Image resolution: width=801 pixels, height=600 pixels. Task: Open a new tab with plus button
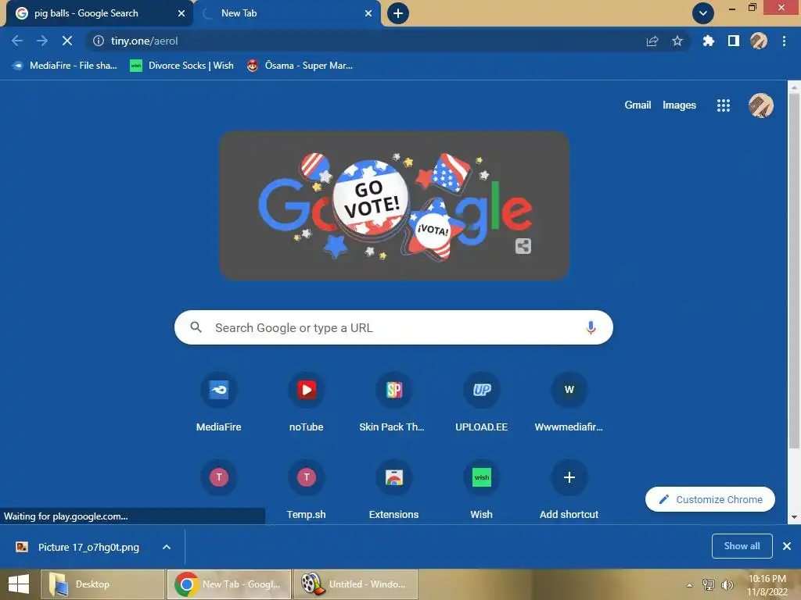[x=398, y=13]
